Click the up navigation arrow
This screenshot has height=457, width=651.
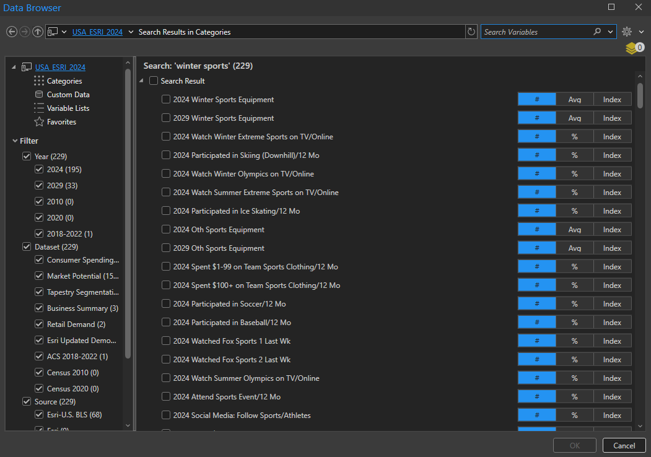37,32
